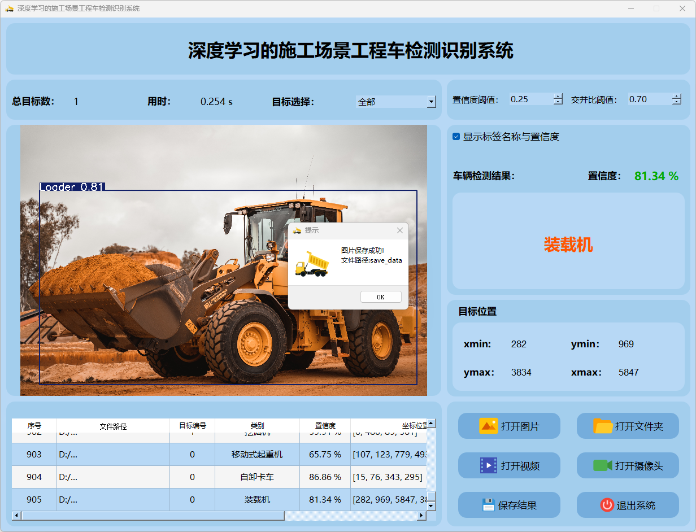The image size is (696, 532).
Task: Click the red power icon to exit
Action: tap(607, 505)
